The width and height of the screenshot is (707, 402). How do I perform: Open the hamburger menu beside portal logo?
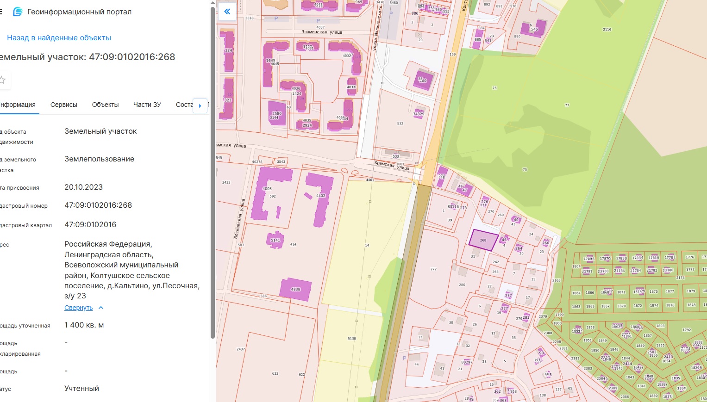coord(1,12)
